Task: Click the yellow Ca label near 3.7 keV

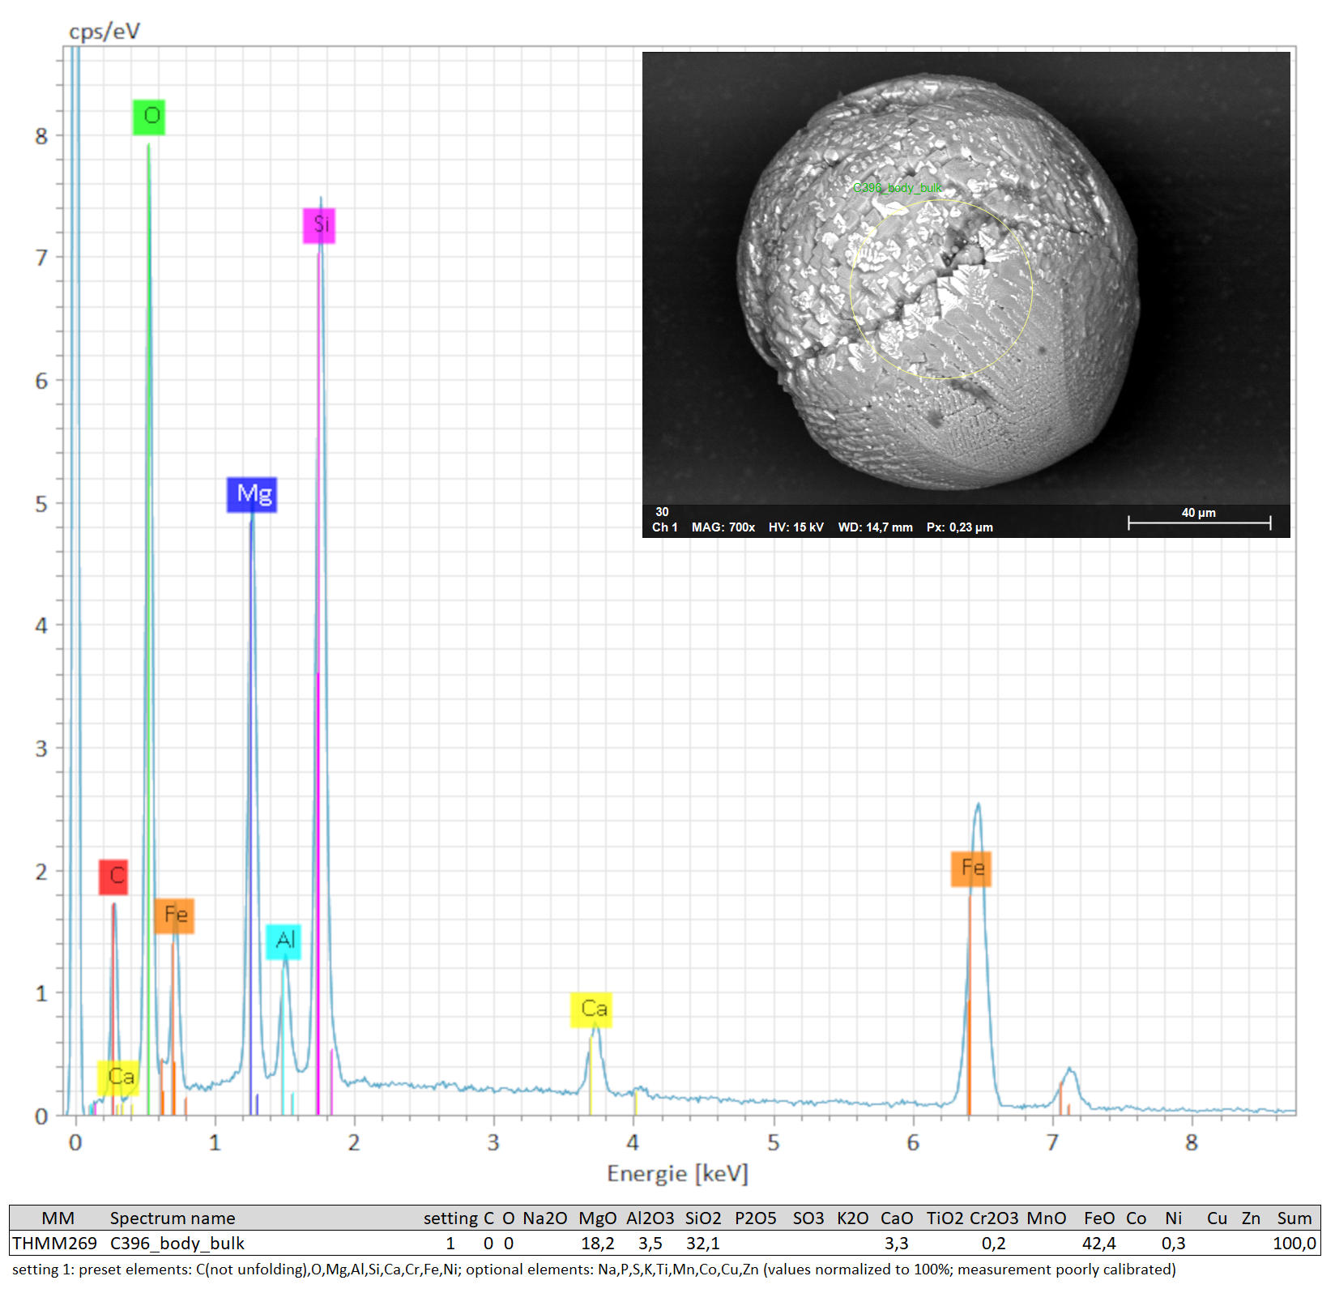Action: click(591, 1009)
